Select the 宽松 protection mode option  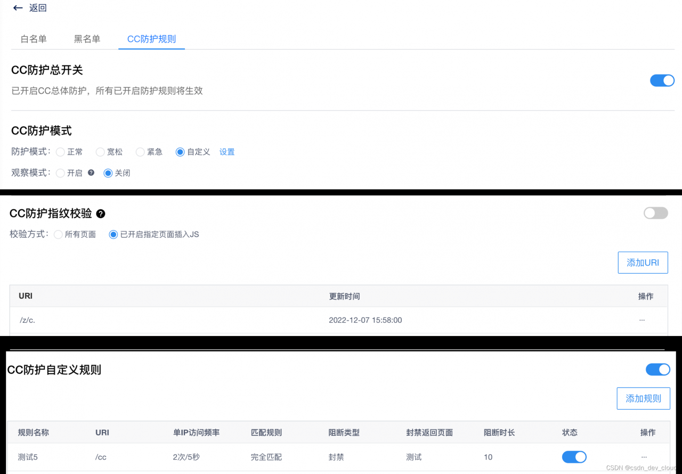pyautogui.click(x=100, y=152)
